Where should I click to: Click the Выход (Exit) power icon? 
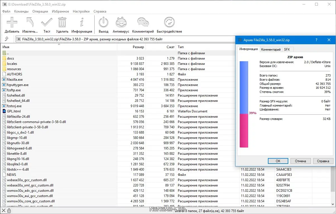tap(104, 23)
